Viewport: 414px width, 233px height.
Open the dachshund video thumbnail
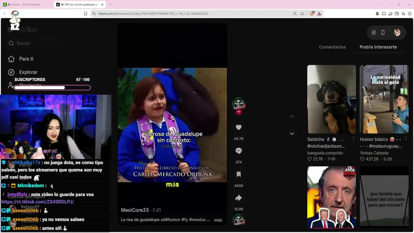(332, 99)
